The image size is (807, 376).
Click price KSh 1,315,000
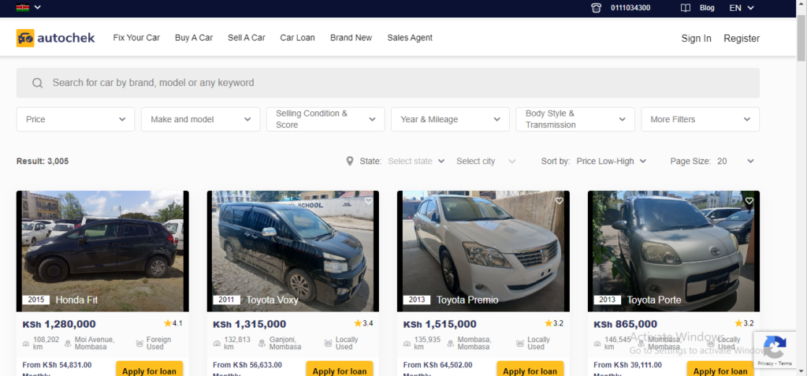tap(250, 325)
